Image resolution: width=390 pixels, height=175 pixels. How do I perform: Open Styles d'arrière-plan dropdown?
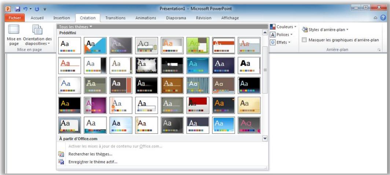click(x=325, y=30)
